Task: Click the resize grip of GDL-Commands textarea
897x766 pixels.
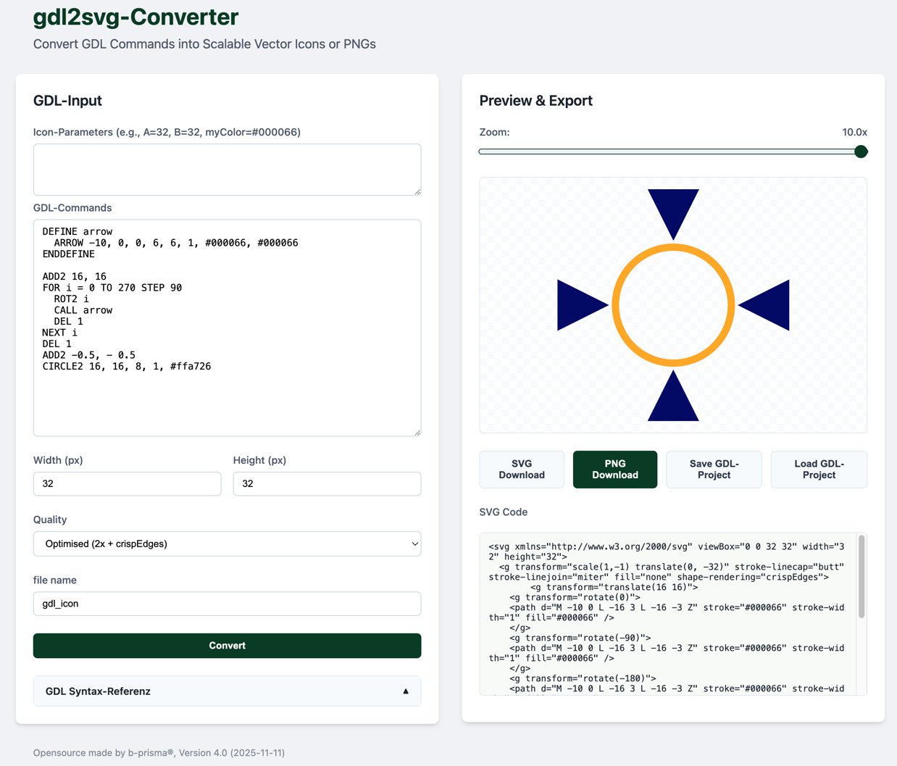Action: click(417, 432)
